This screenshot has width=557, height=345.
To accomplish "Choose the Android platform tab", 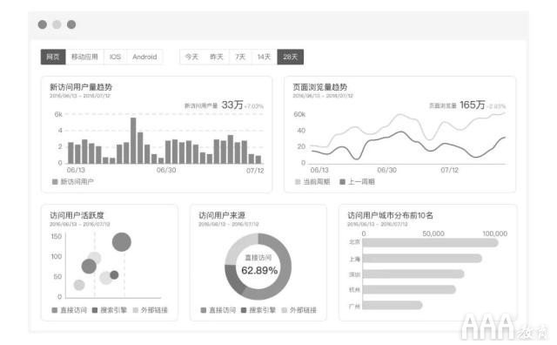I will (144, 57).
